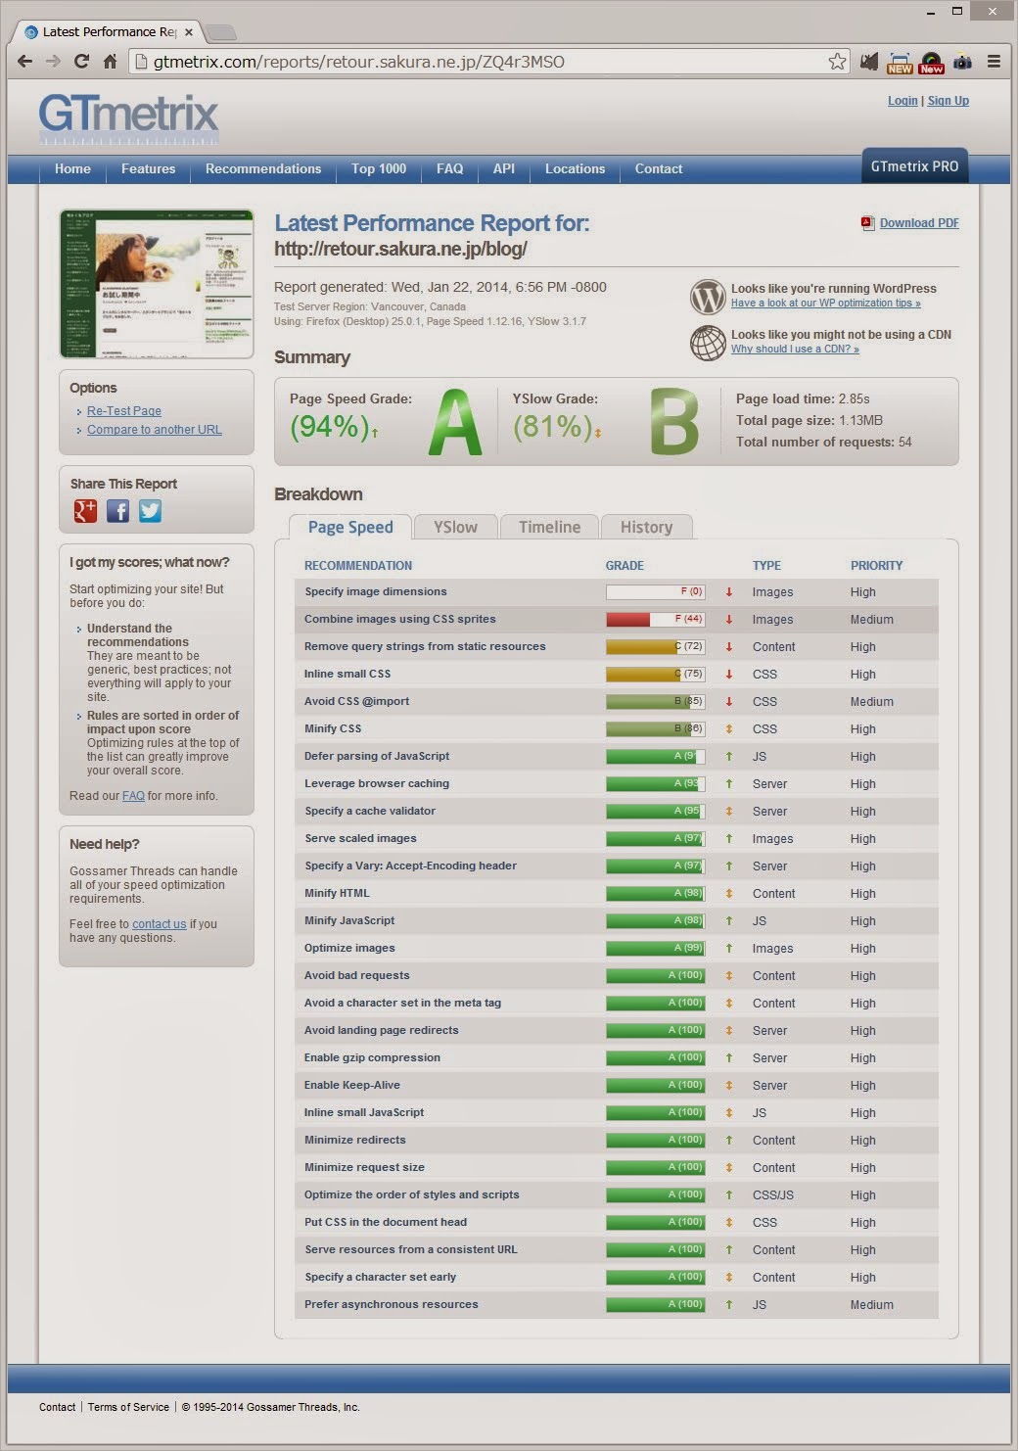Expand Prefer asynchronous resources recommendation
This screenshot has width=1018, height=1451.
pos(617,1305)
